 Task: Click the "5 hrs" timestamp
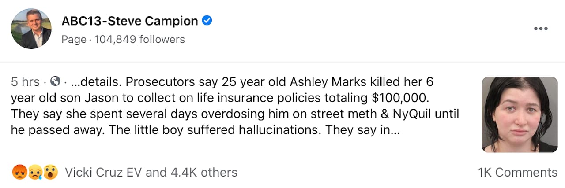25,82
